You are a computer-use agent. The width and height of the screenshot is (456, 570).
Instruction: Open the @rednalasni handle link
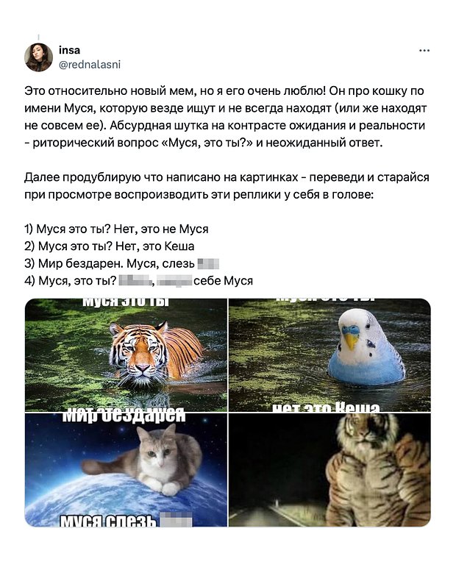point(90,65)
